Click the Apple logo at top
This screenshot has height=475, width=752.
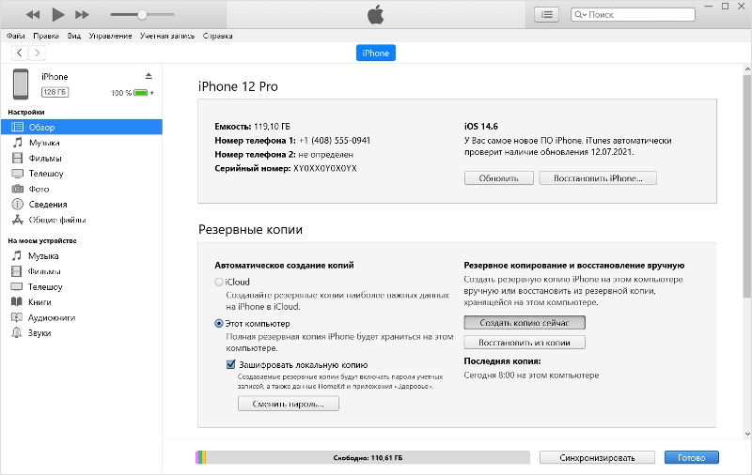376,14
